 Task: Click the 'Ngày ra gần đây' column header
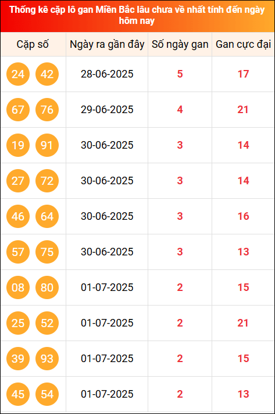[x=107, y=44]
